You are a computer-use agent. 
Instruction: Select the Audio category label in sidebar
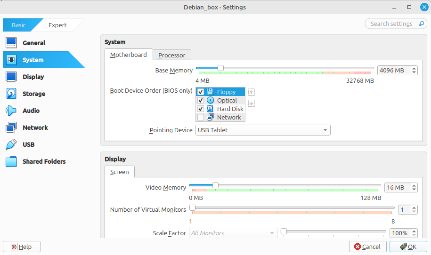pos(31,111)
